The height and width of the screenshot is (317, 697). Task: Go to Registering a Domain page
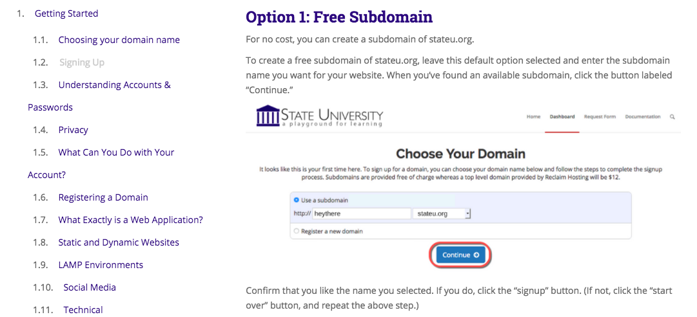pyautogui.click(x=103, y=197)
